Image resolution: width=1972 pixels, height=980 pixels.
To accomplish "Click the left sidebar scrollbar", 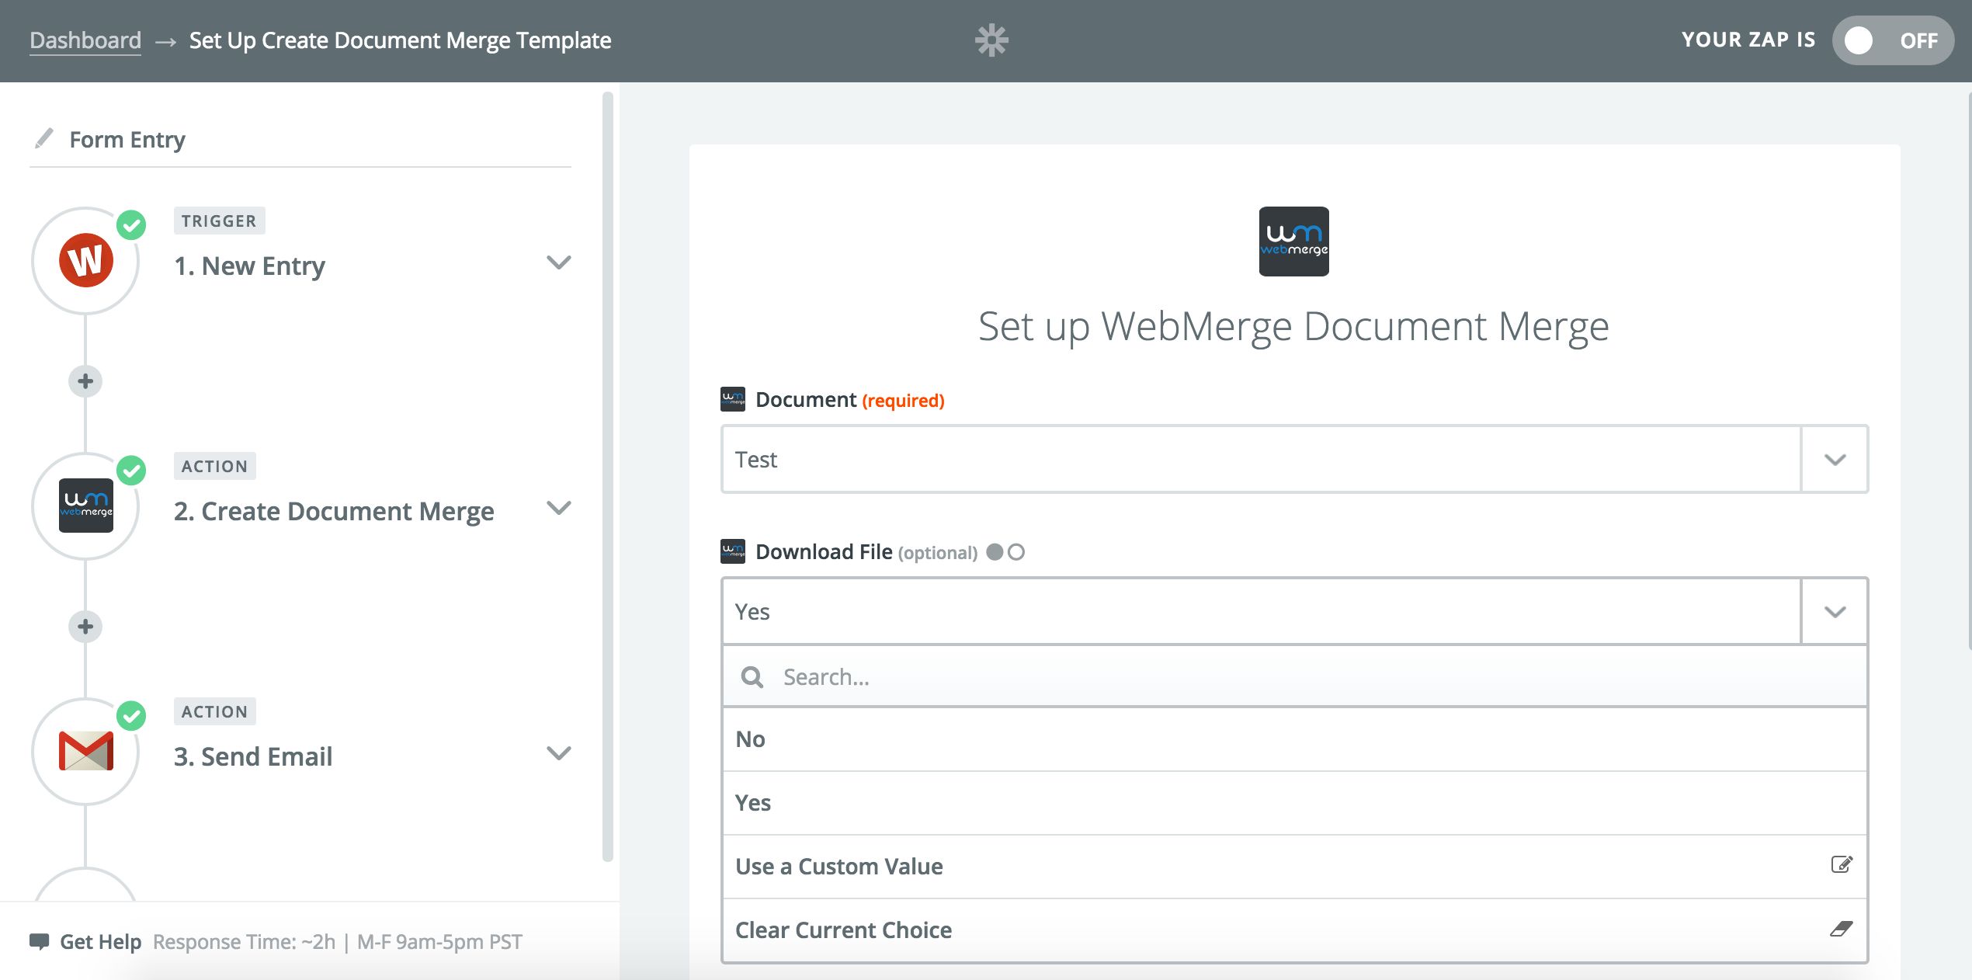I will 608,477.
